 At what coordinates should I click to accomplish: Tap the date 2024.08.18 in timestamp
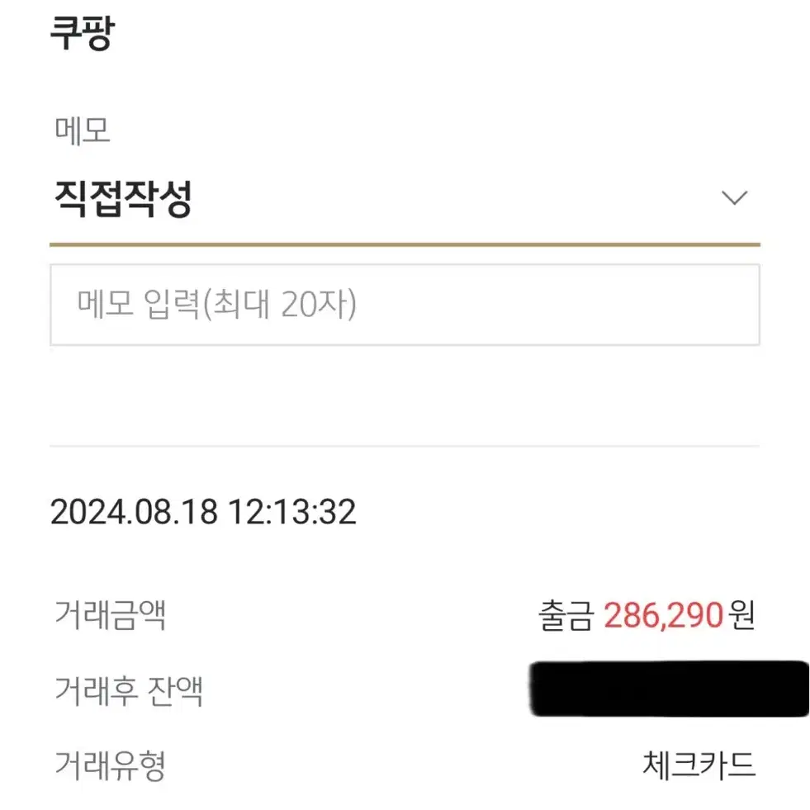point(134,512)
